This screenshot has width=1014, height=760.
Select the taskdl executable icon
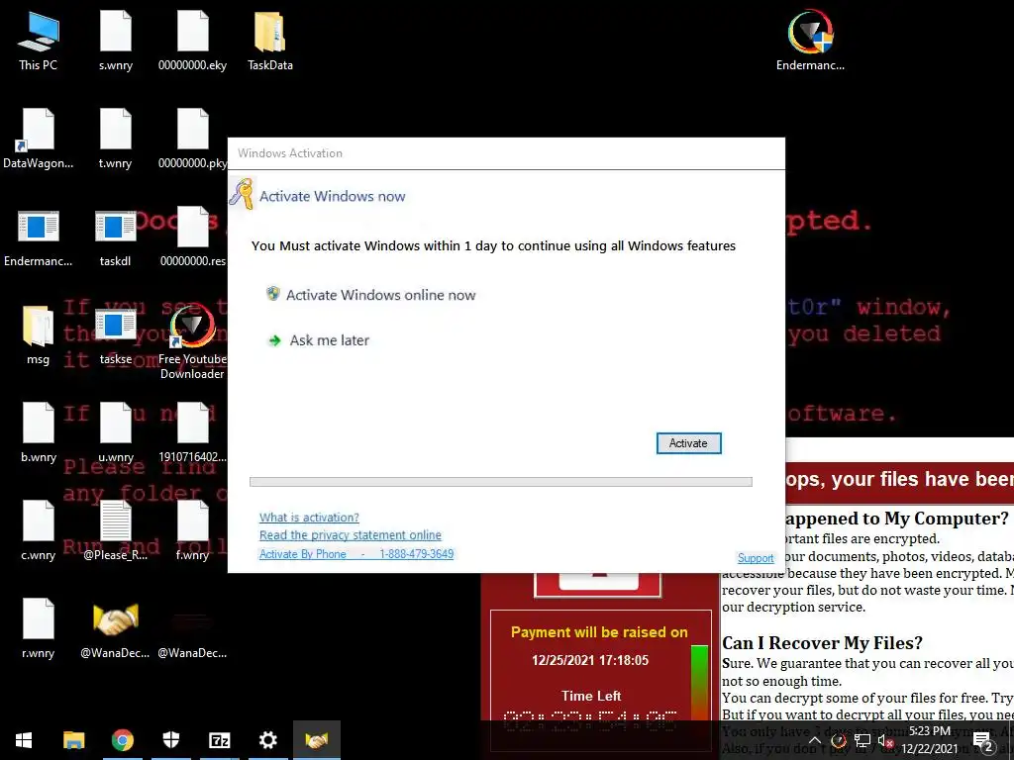[115, 237]
